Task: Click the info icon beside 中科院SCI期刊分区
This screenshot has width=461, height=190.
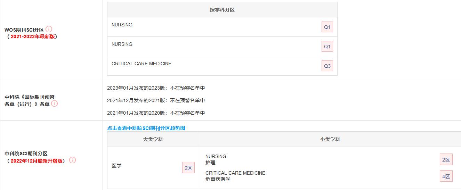Action: click(72, 160)
